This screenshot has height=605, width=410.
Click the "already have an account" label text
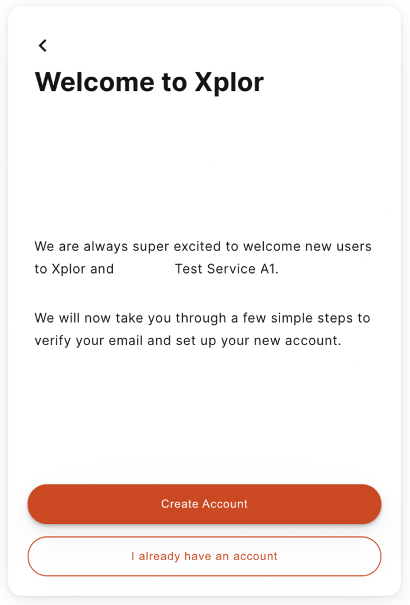click(208, 556)
